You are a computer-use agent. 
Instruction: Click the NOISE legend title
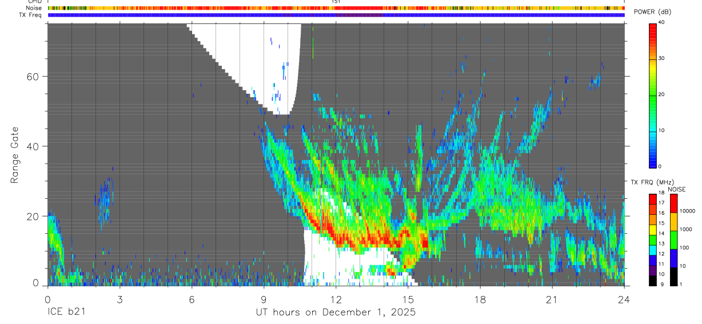(x=677, y=189)
